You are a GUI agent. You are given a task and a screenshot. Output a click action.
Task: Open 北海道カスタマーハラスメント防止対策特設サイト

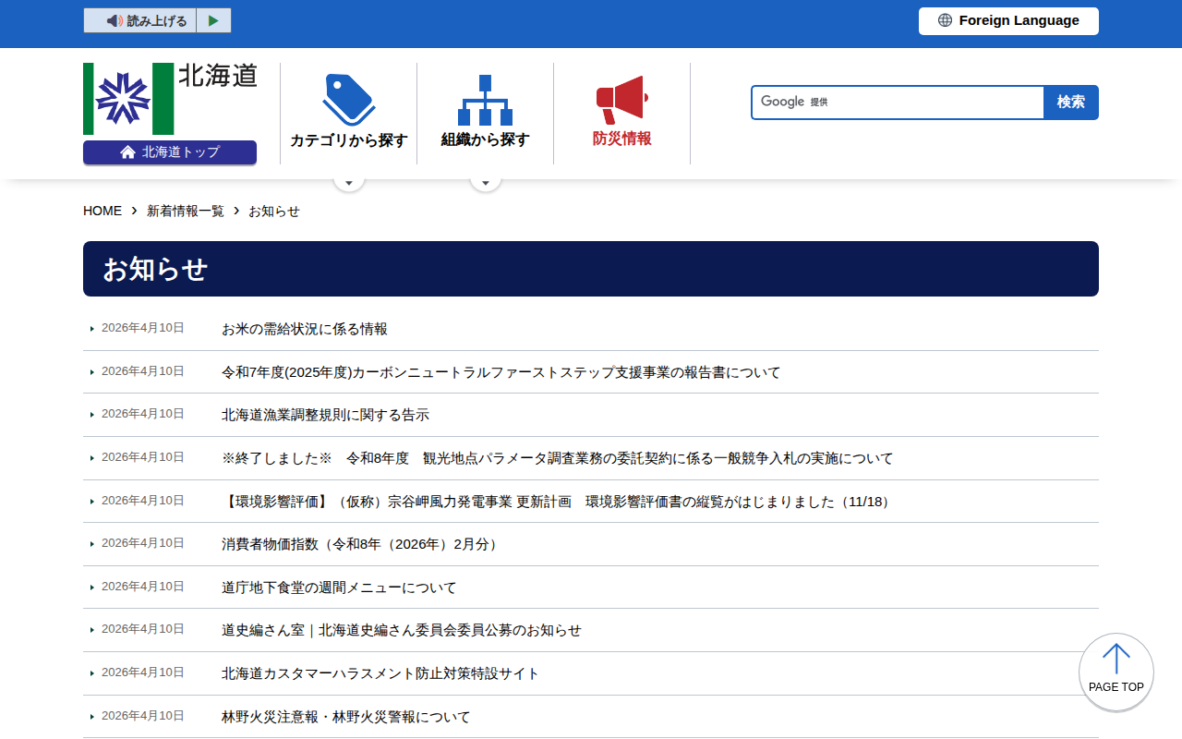[x=380, y=673]
